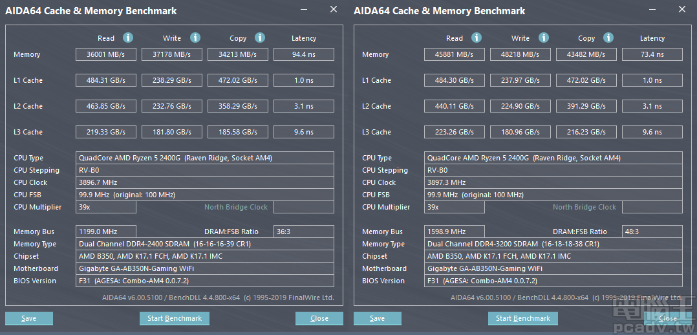Image resolution: width=697 pixels, height=335 pixels.
Task: Click L3 Cache Copy 216.23 GB/s
Action: (x=586, y=132)
